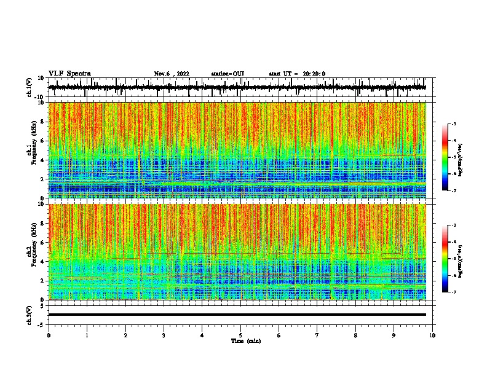Click time axis tick label "7"
Screen dimensions: 487x376
pyautogui.click(x=317, y=335)
